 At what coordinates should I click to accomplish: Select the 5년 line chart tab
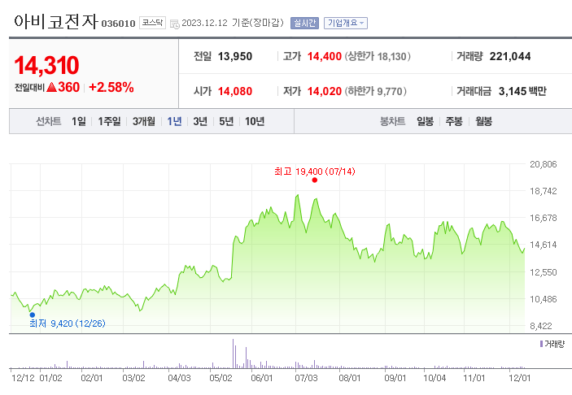click(226, 121)
